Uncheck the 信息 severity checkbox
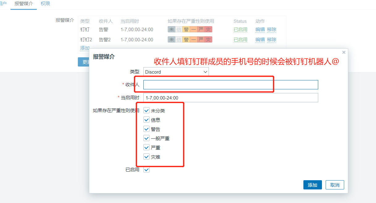This screenshot has width=376, height=203. (x=146, y=120)
